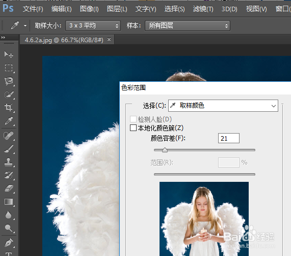Viewport: 291px width, 256px height.
Task: Expand the 选择 取样颜色 dropdown
Action: click(x=223, y=106)
